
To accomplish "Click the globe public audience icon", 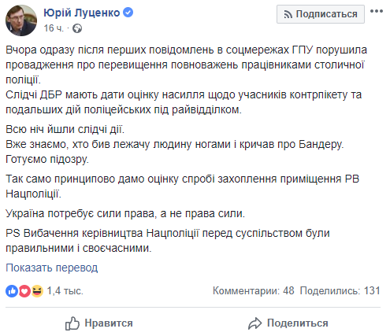I will tap(77, 28).
